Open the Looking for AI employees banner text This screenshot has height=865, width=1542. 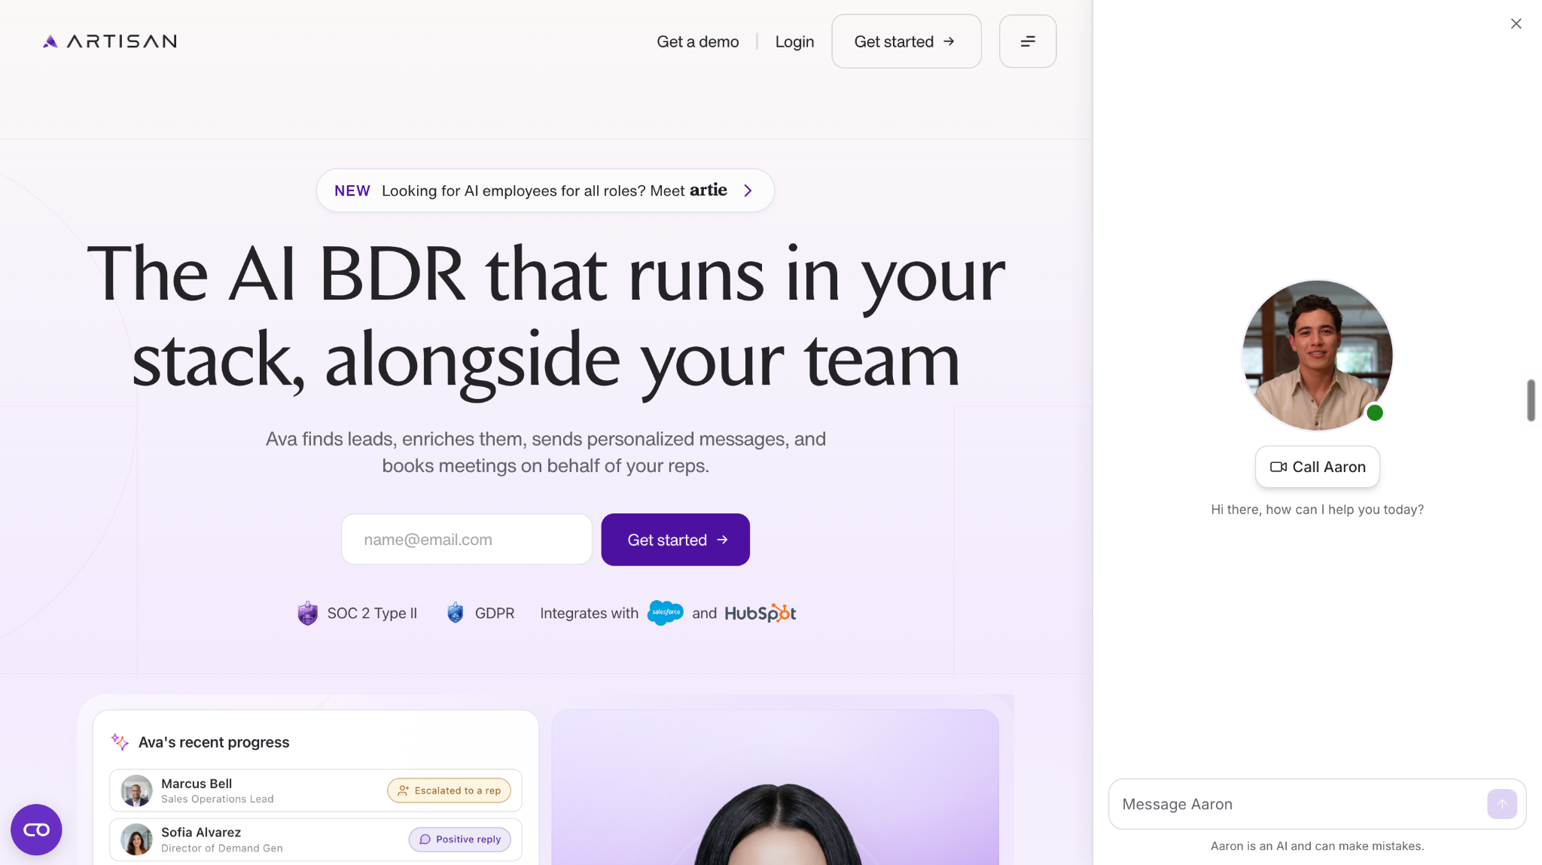tap(554, 190)
